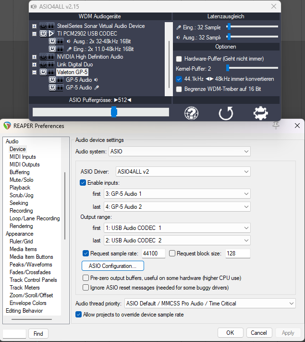Image resolution: width=305 pixels, height=342 pixels.
Task: Uncheck Enable inputs checkbox
Action: click(83, 183)
